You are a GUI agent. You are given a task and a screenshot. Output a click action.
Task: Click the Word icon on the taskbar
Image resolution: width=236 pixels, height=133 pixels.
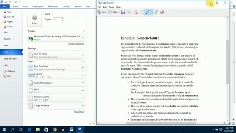click(72, 130)
